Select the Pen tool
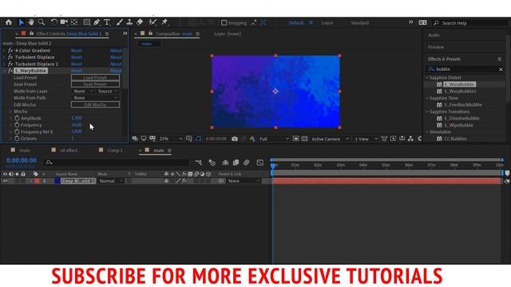The image size is (511, 287). (97, 22)
